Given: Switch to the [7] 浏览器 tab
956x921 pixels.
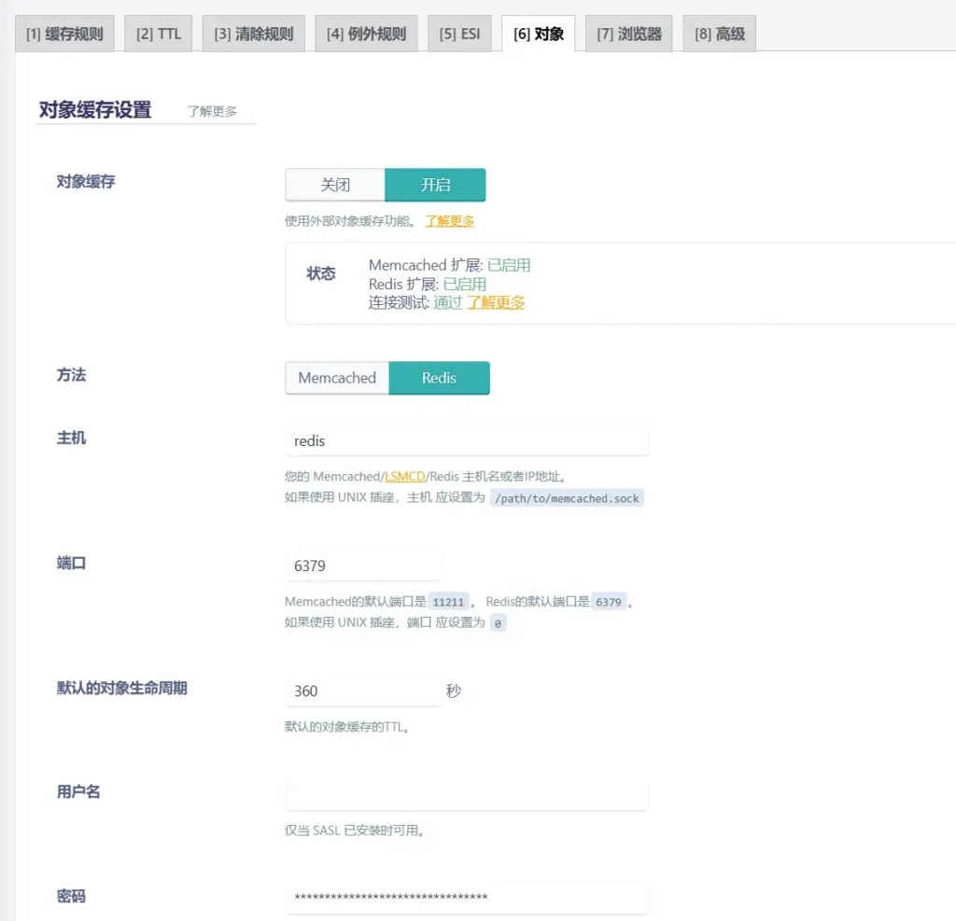Looking at the screenshot, I should pyautogui.click(x=629, y=34).
